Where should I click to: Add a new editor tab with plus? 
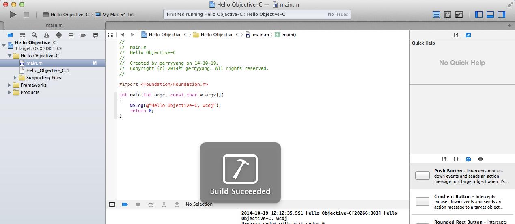[510, 25]
